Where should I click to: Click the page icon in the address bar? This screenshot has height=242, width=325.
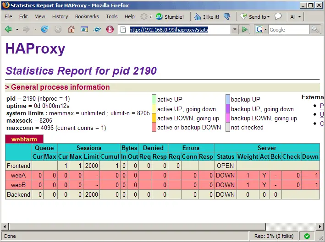coord(123,30)
